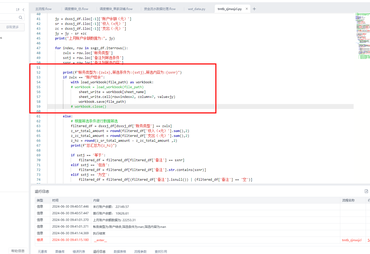Open 帮助信息 at the bottom left
Viewport: 370px width, 254px height.
[x=18, y=251]
